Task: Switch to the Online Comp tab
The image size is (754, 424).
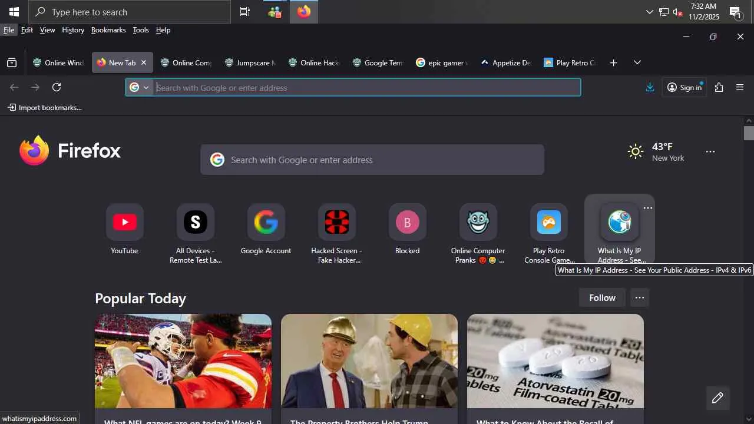Action: tap(186, 62)
